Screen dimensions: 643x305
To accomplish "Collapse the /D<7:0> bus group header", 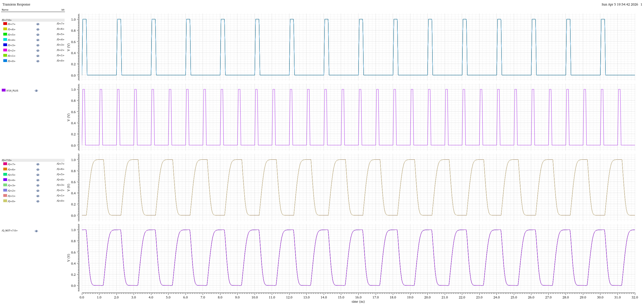I will (33, 20).
